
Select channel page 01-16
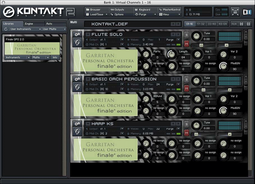pyautogui.click(x=190, y=24)
